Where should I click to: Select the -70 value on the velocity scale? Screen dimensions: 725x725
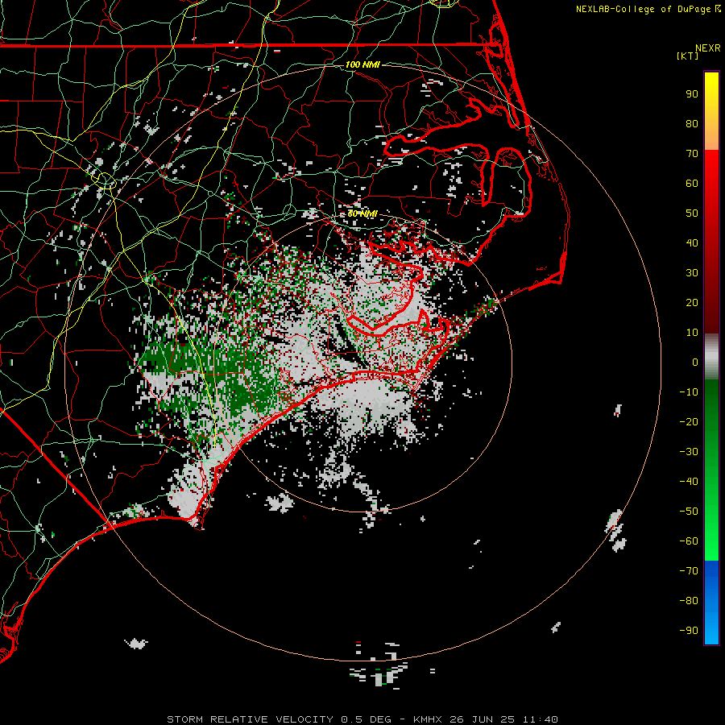click(689, 571)
